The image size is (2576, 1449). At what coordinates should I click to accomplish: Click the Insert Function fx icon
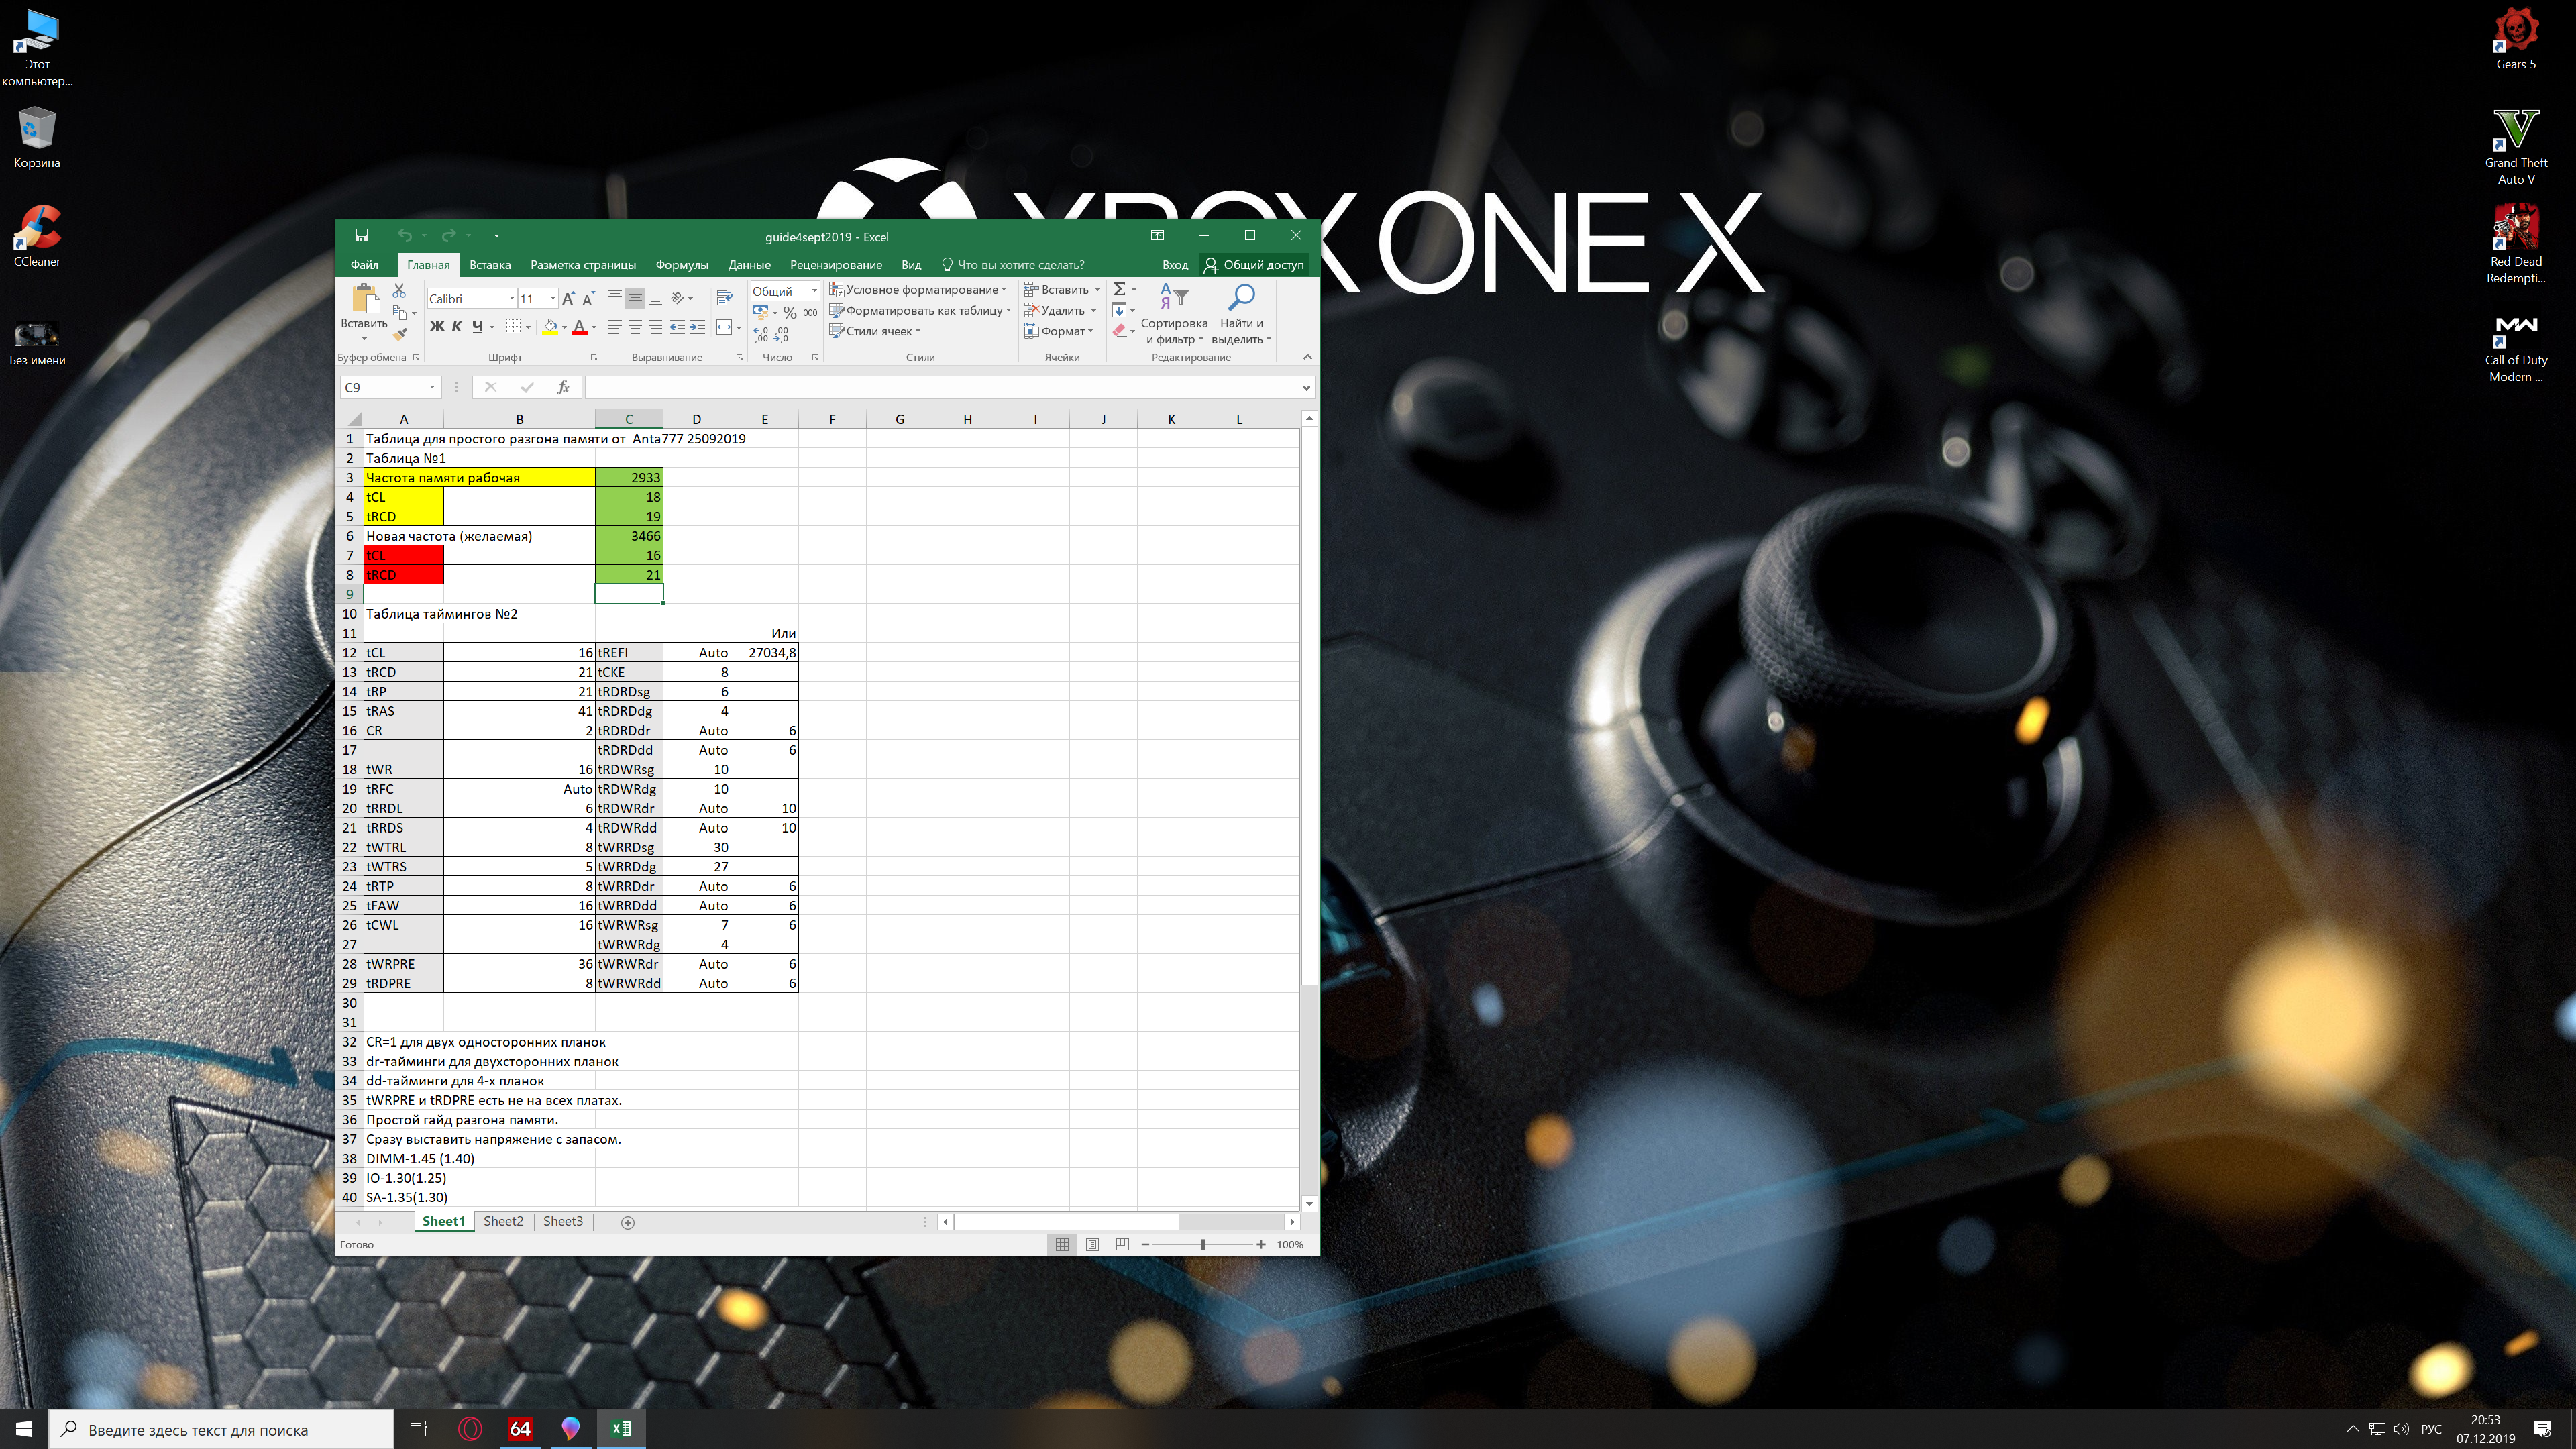pyautogui.click(x=563, y=388)
